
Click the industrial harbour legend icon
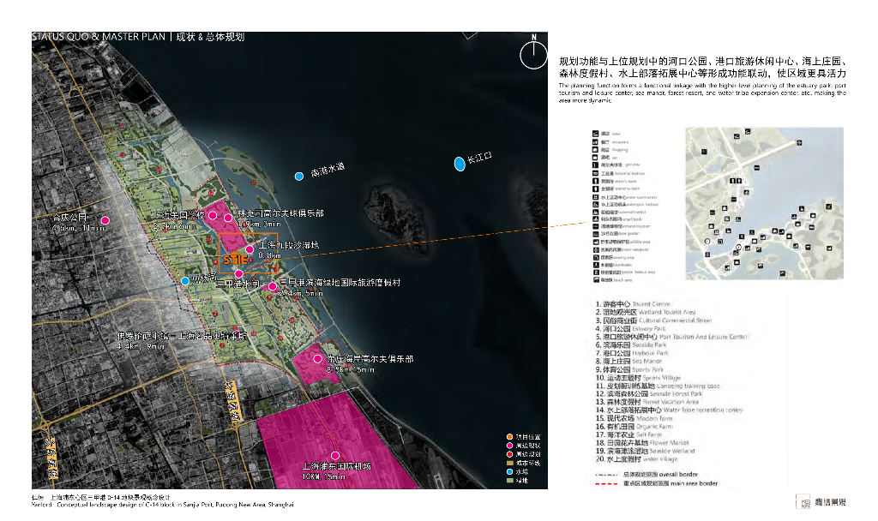pos(595,173)
